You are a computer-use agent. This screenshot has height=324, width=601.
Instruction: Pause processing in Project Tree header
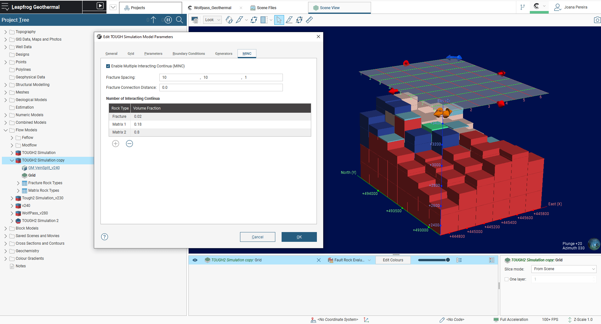[x=168, y=20]
